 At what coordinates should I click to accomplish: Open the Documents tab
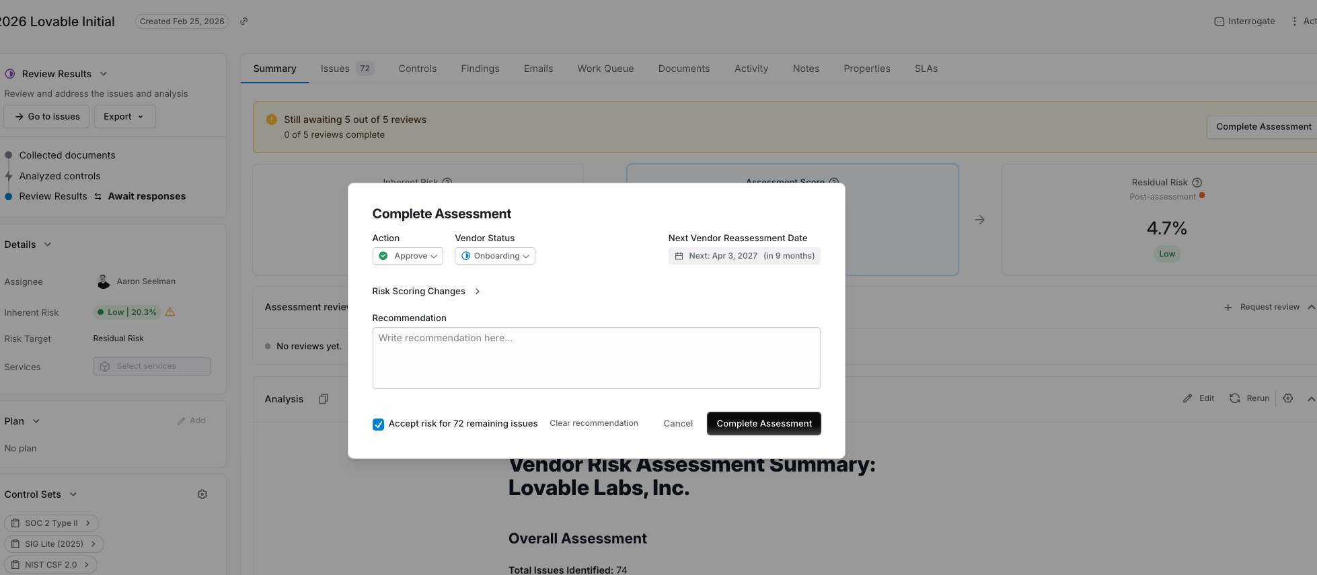[684, 69]
